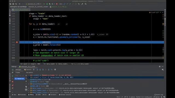
Task: Click the Run with Coverage icon
Action: [x=50, y=4]
